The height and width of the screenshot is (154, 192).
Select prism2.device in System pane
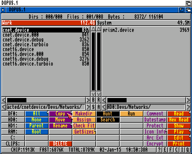coord(146,30)
